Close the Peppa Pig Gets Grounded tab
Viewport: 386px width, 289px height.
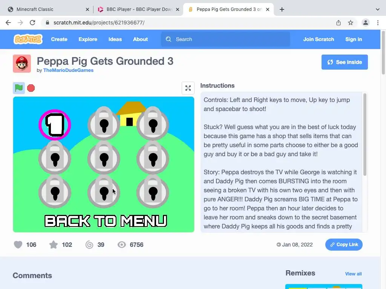pyautogui.click(x=268, y=9)
